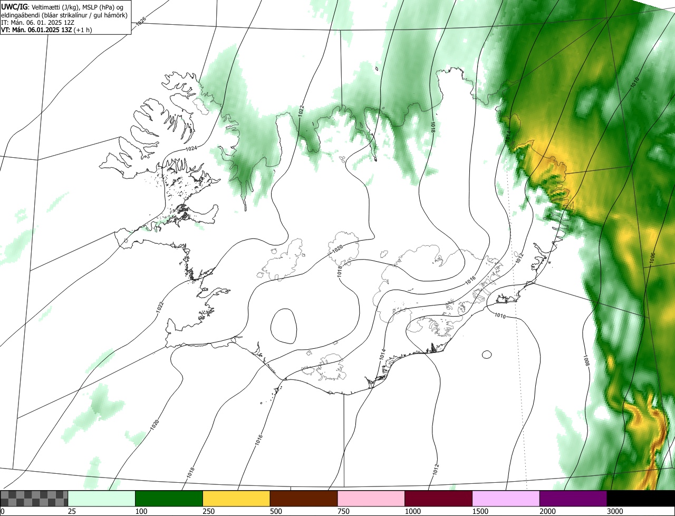
Task: Click the 1006 isobar label
Action: point(652,257)
